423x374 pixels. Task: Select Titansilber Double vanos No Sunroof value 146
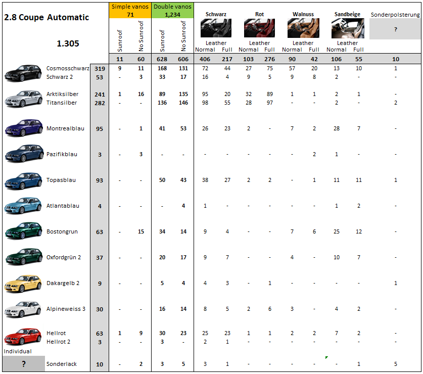[183, 103]
